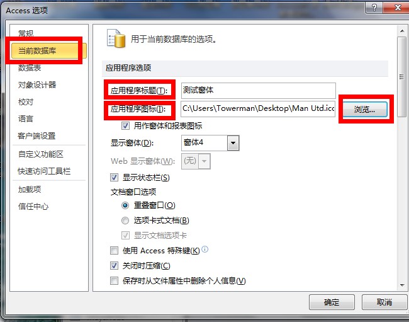Click the 浏览... button

(365, 109)
